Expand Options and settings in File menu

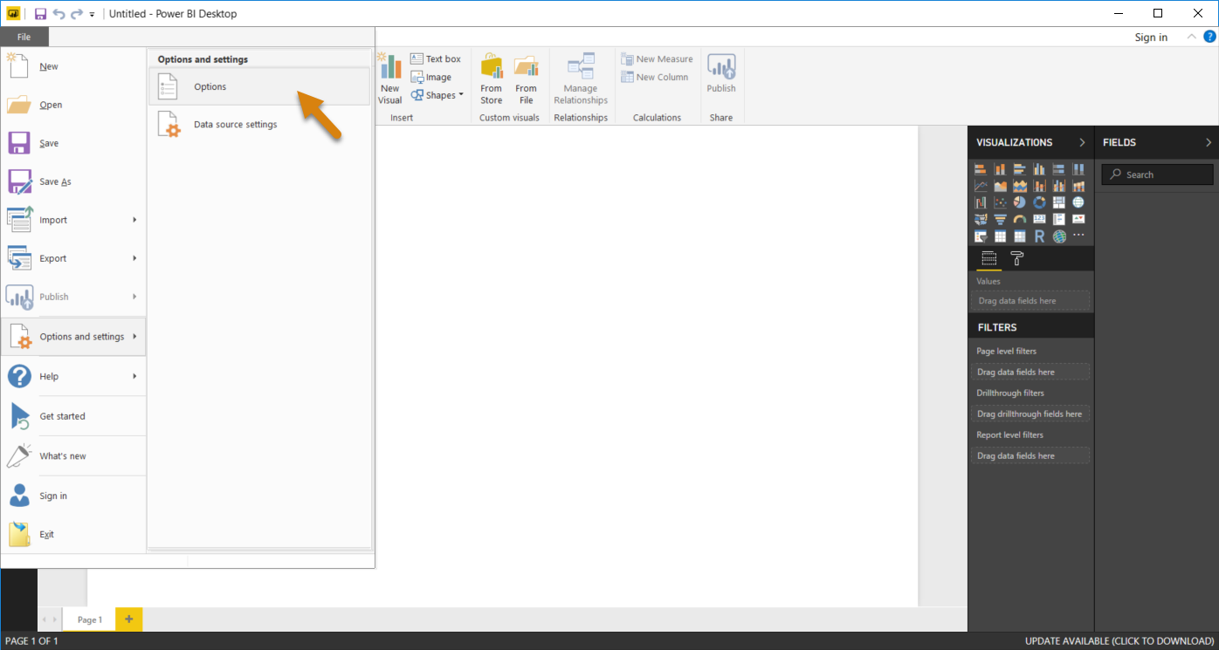73,337
